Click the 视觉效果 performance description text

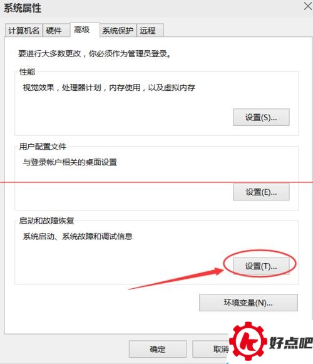click(109, 88)
